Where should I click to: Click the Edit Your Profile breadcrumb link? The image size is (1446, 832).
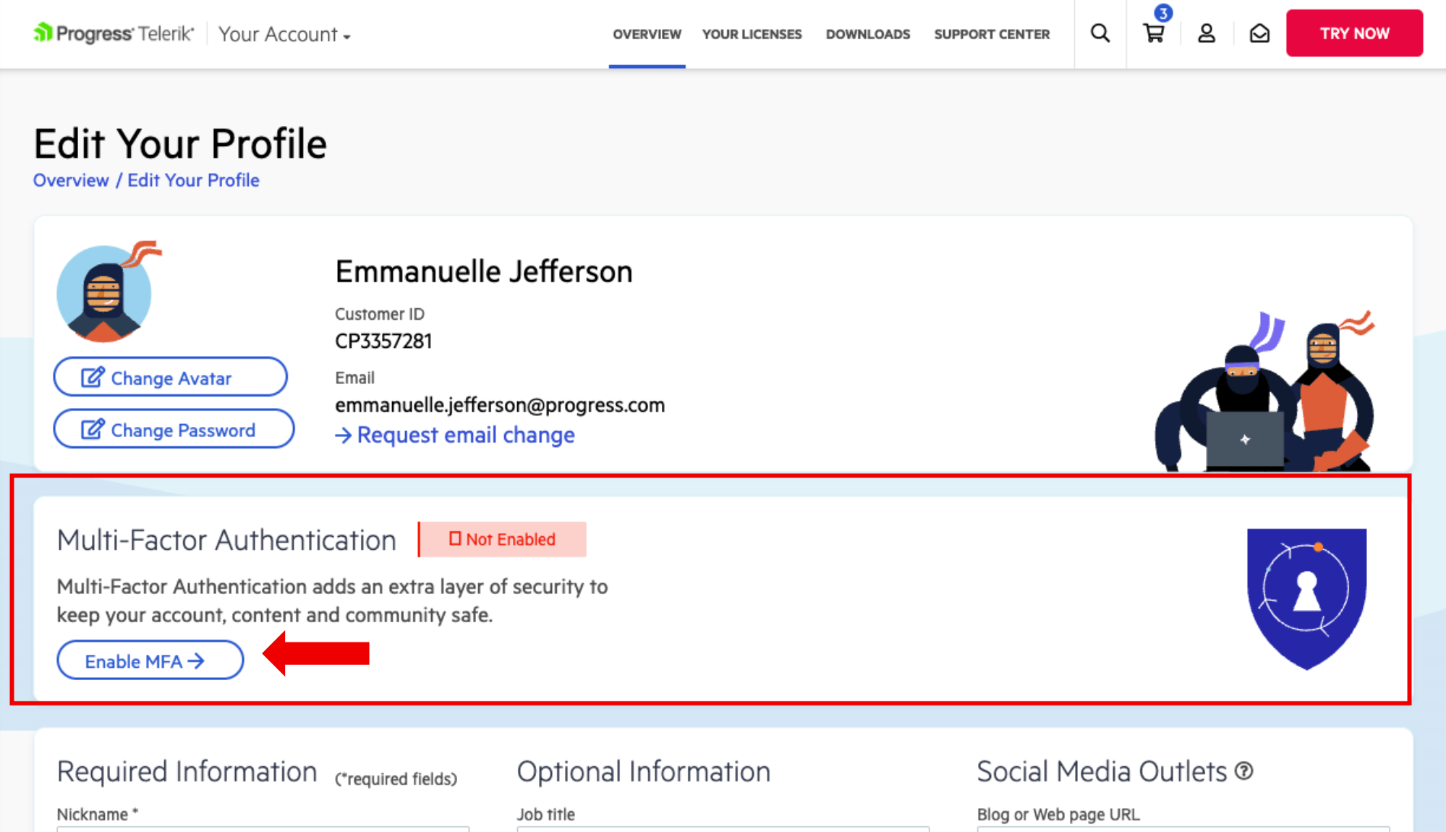[x=193, y=180]
